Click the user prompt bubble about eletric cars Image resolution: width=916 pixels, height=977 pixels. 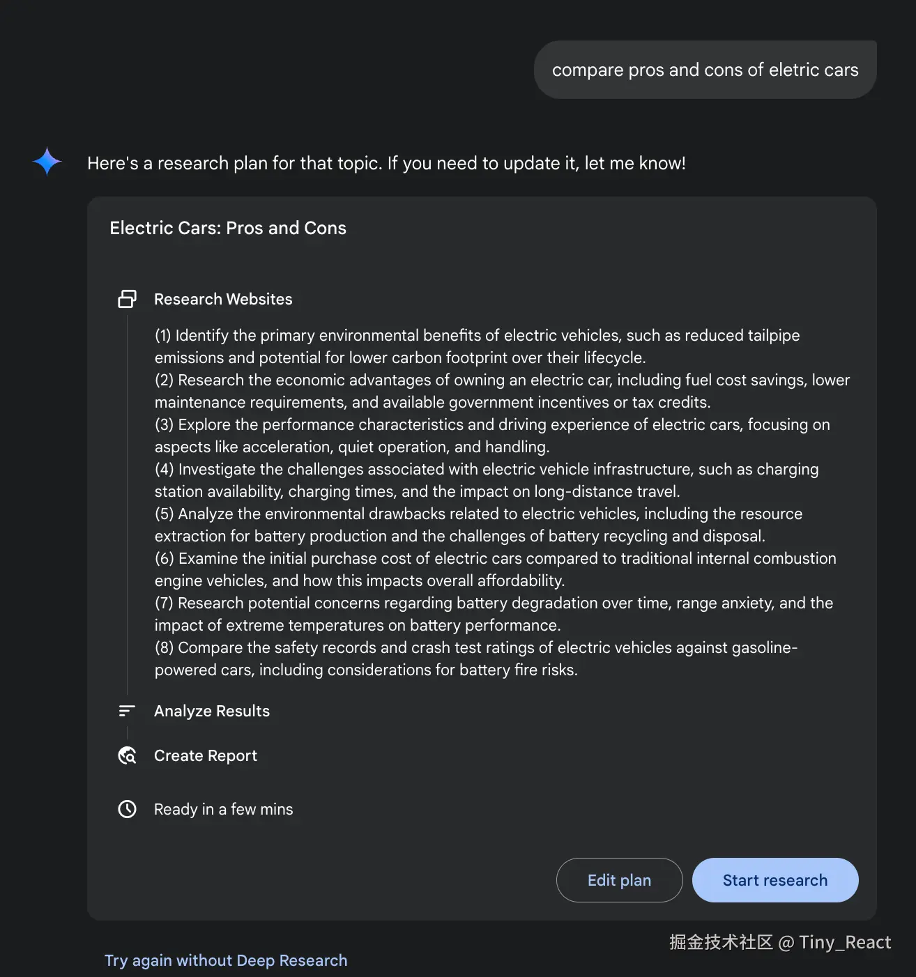705,70
